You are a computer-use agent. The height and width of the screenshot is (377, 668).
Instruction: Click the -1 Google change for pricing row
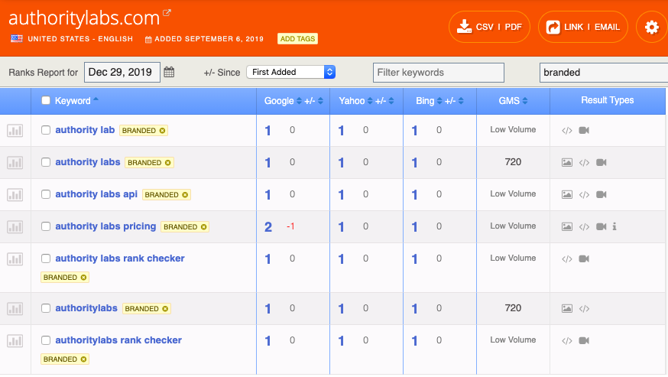coord(290,226)
